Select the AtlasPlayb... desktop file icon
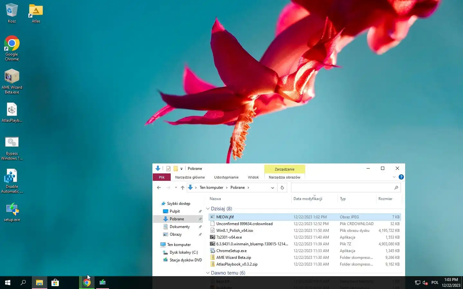The height and width of the screenshot is (289, 463). [x=12, y=112]
